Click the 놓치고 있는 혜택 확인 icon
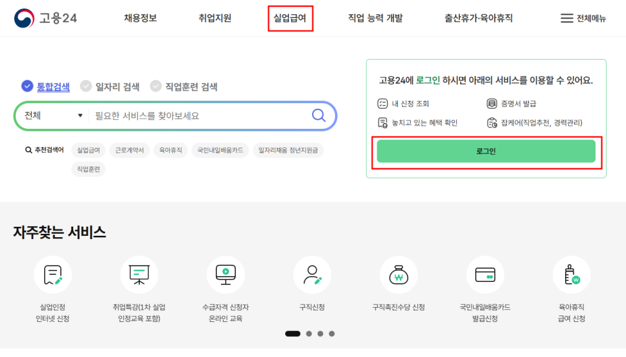The image size is (626, 357). click(382, 122)
